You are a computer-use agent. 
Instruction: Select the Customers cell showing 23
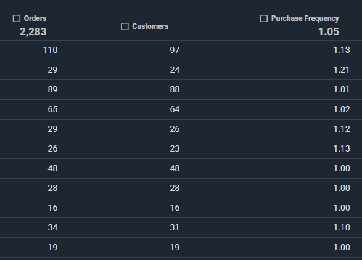(x=175, y=149)
